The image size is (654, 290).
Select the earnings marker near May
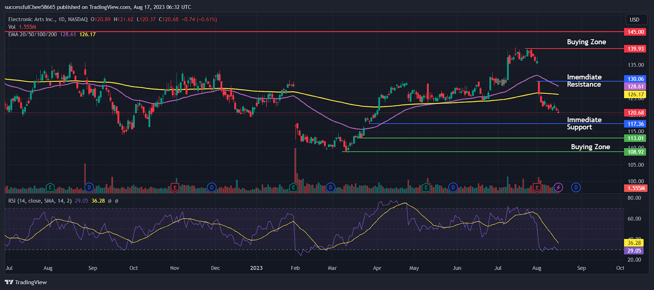point(426,188)
